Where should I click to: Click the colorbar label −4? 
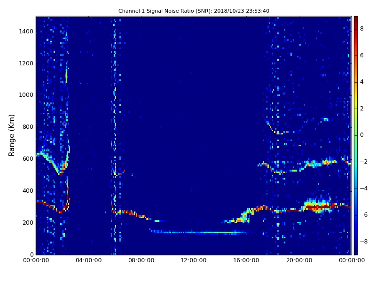[x=364, y=188]
